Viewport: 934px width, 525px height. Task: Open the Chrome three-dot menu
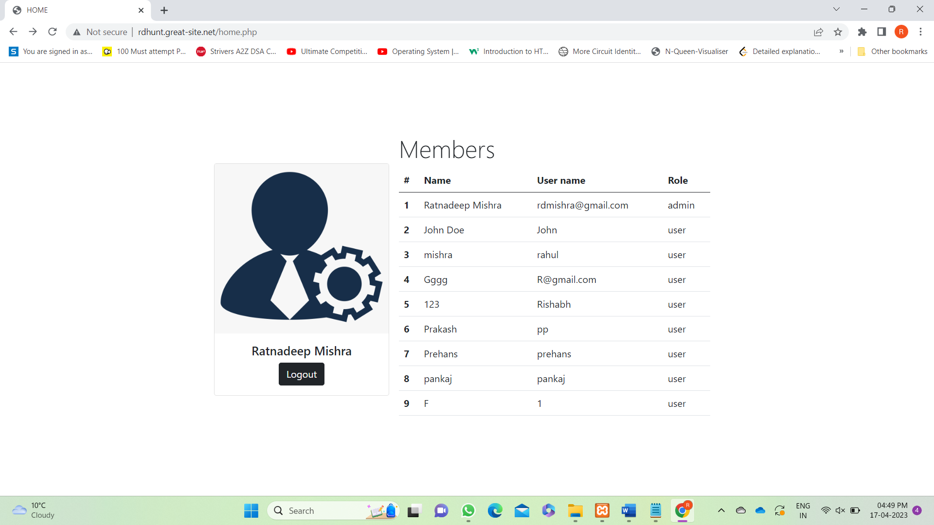pos(920,32)
